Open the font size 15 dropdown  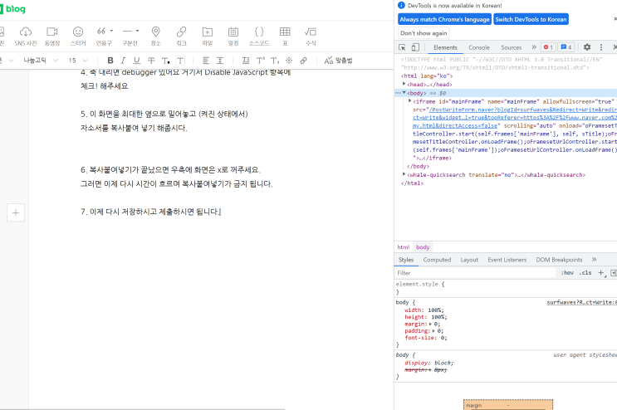(77, 60)
